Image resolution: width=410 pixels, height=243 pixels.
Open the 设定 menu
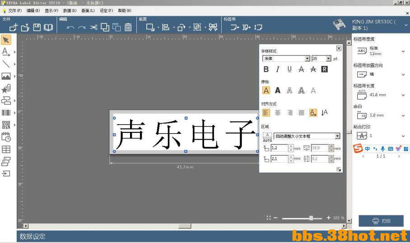pos(107,10)
